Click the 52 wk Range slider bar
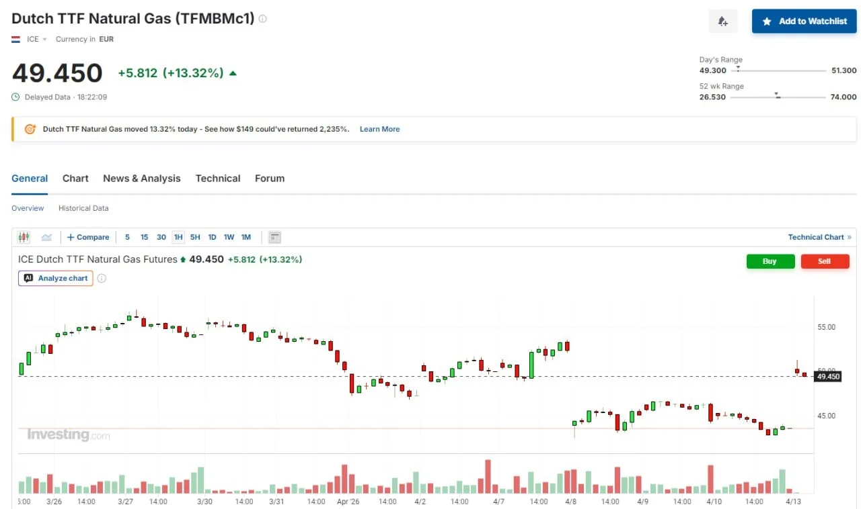 (779, 97)
